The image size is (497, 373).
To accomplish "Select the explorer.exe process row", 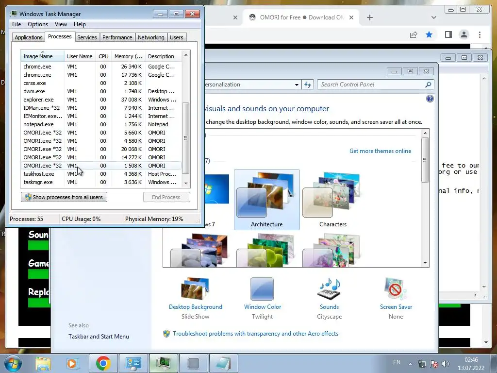I will click(101, 100).
